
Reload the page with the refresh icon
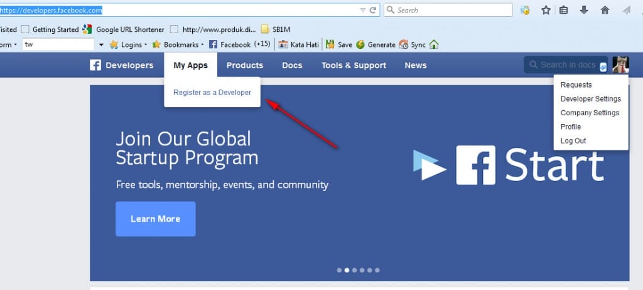point(373,10)
